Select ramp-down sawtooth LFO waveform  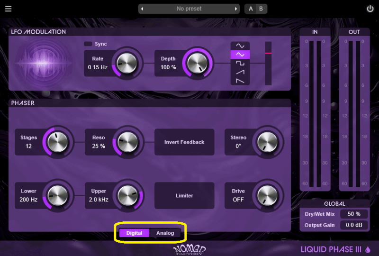240,81
